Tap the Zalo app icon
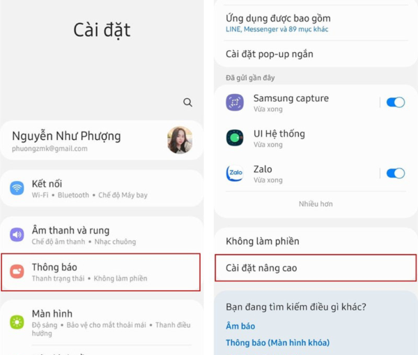Screen dimensions: 418x355 click(x=235, y=173)
